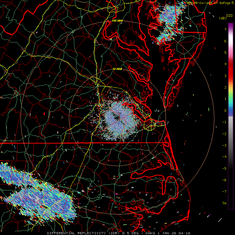Click the TH label on color scale
The image size is (235, 235).
click(224, 203)
